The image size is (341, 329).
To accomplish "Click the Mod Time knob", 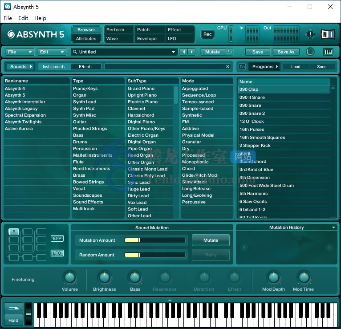I will (x=304, y=277).
